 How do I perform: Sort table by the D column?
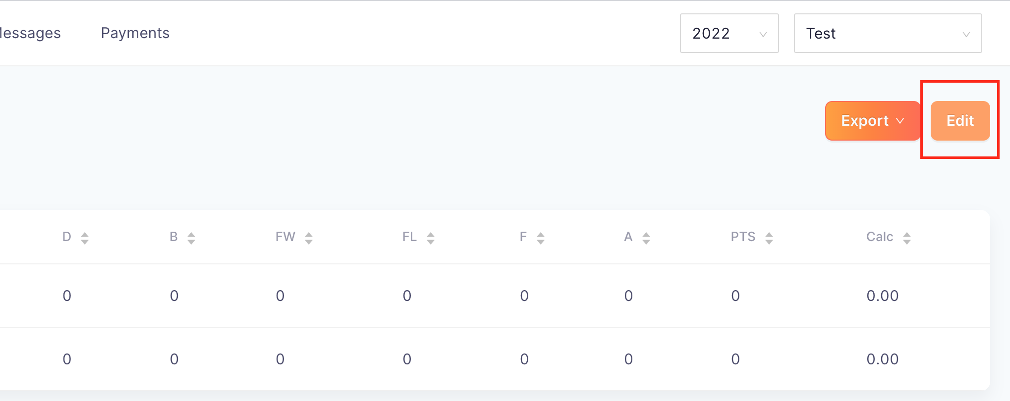pos(85,238)
